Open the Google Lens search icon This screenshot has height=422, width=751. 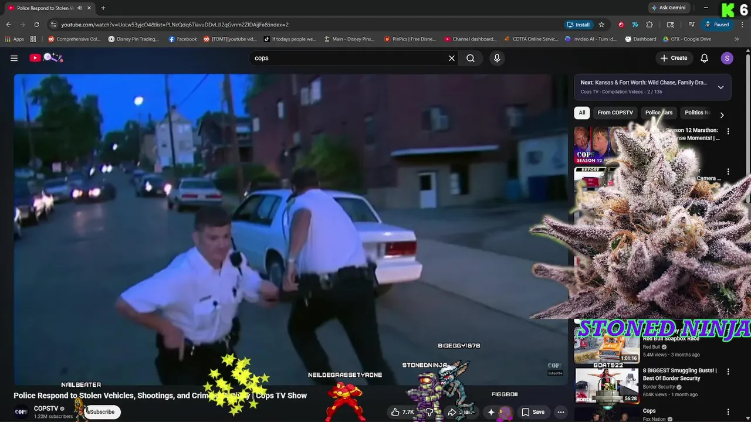pyautogui.click(x=671, y=25)
